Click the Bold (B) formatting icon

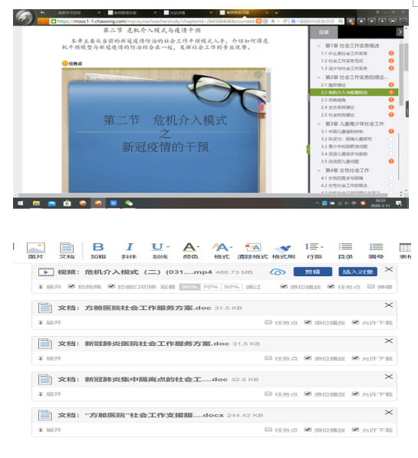click(98, 247)
